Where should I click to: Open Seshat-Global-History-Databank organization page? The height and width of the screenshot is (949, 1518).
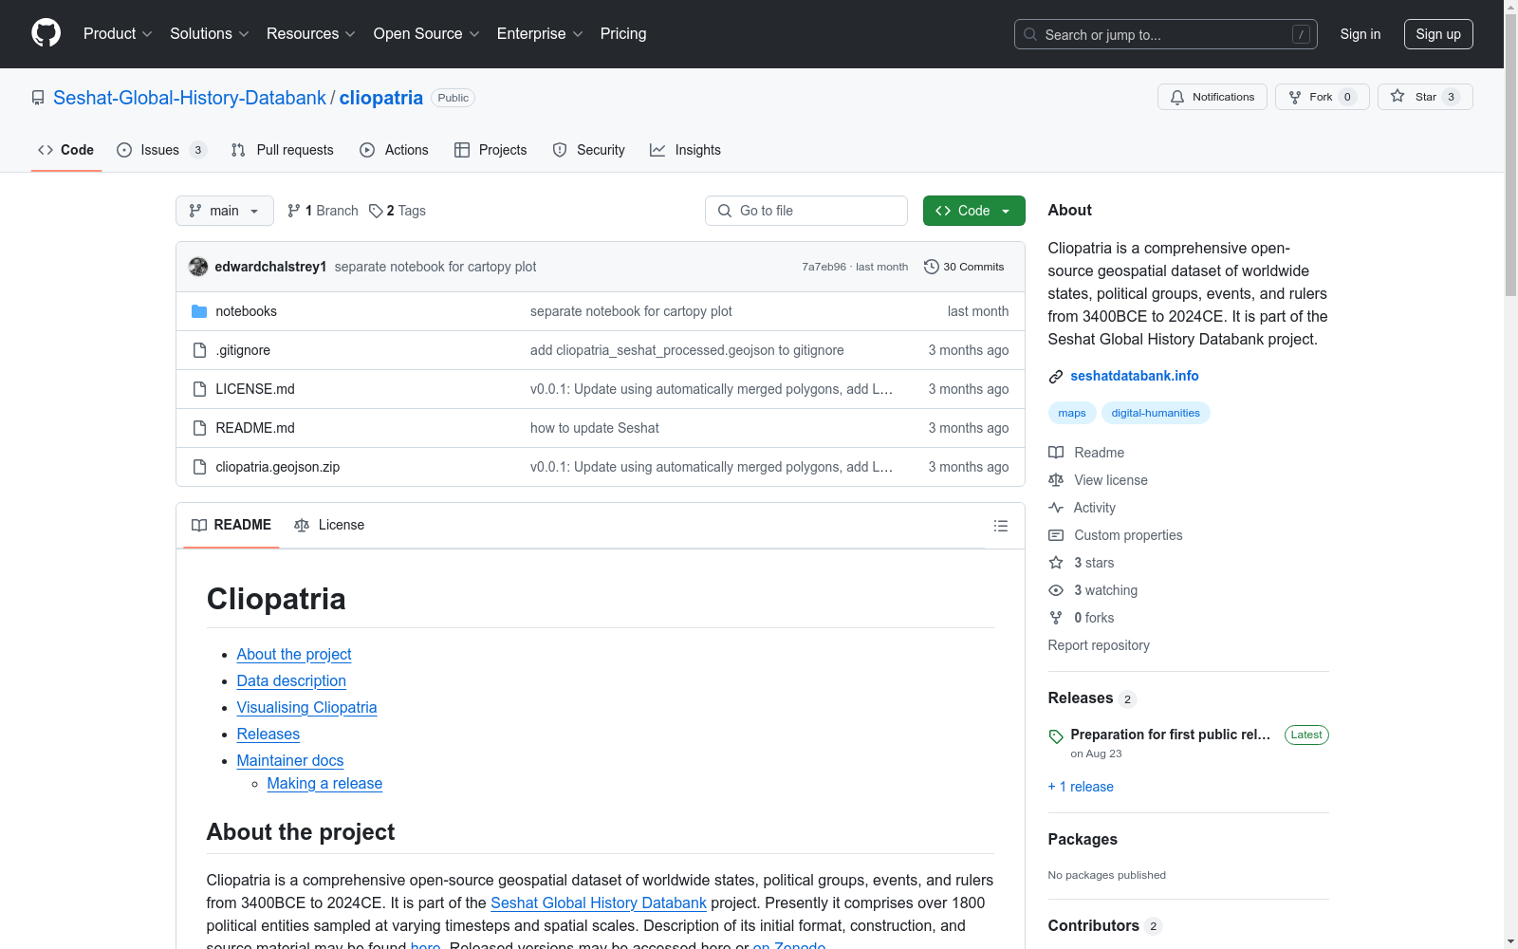tap(190, 98)
